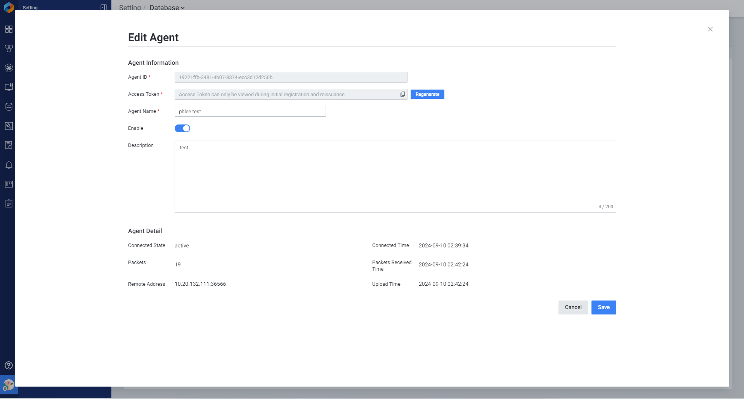Click the clipboard report icon in sidebar
The image size is (744, 399).
point(9,204)
